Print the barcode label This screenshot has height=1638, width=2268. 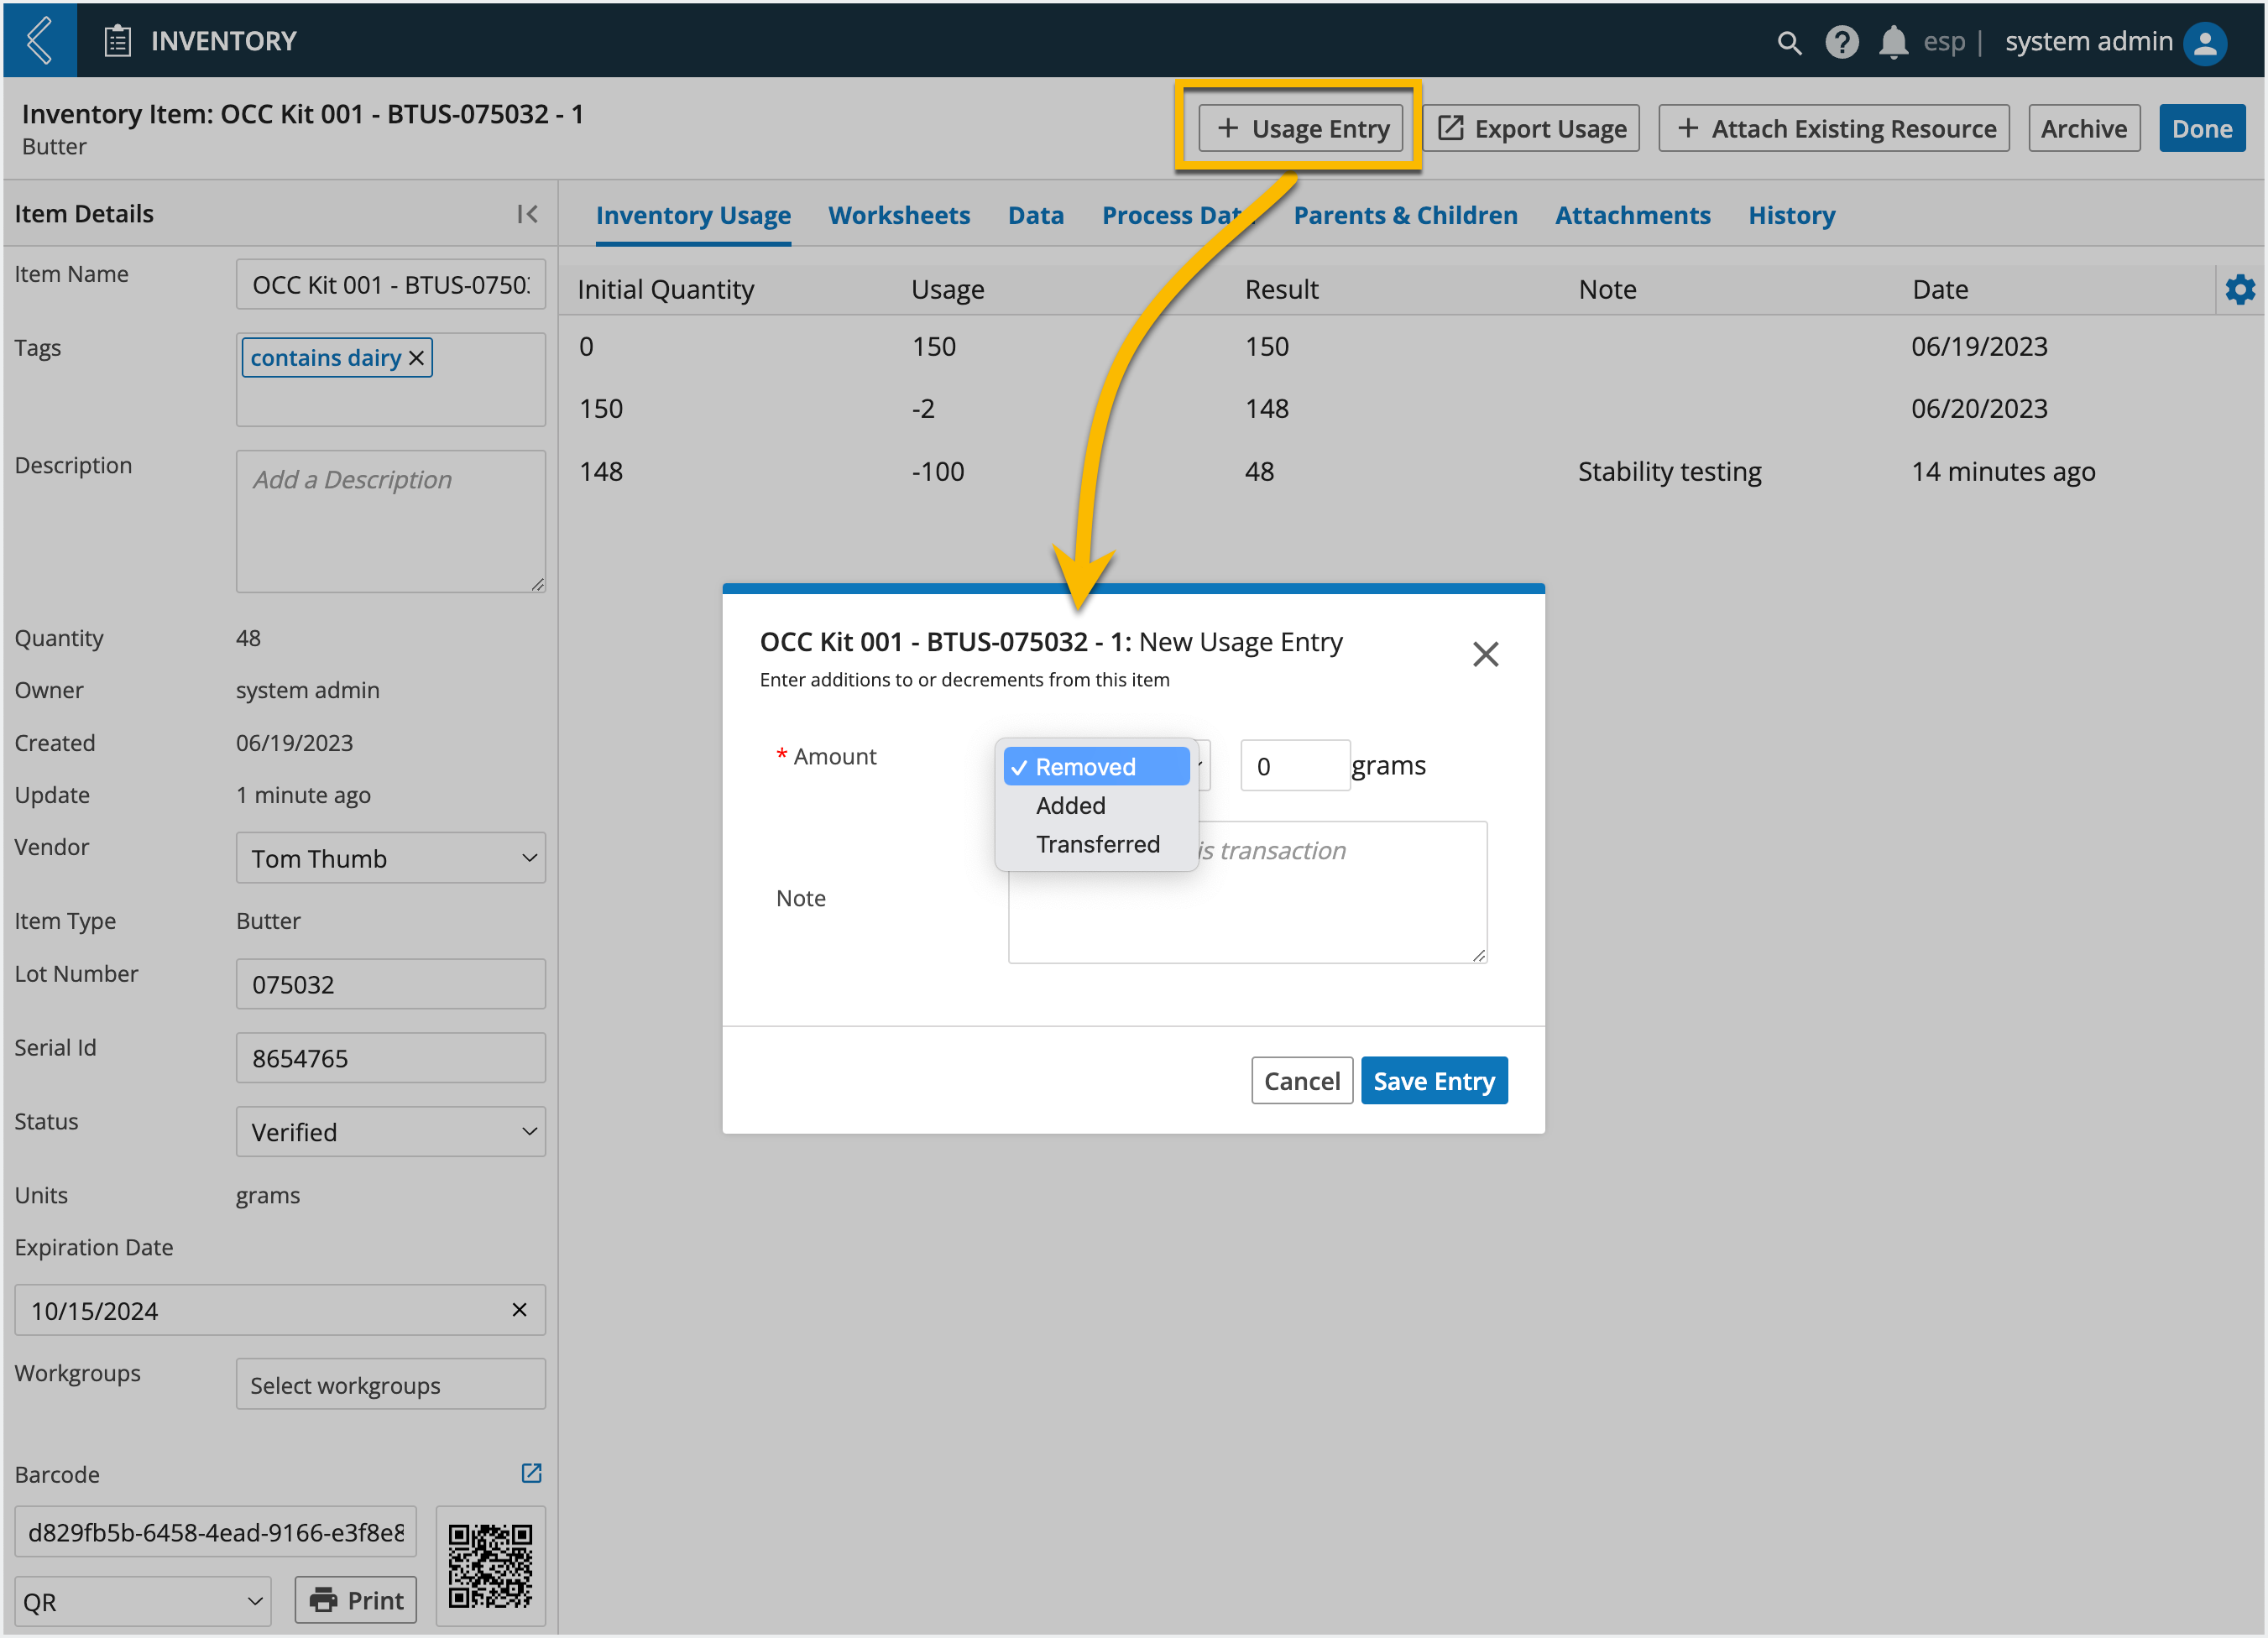[x=356, y=1600]
